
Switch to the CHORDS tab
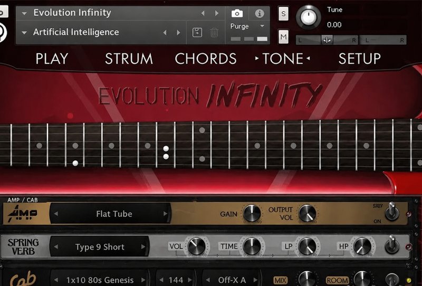(x=206, y=59)
